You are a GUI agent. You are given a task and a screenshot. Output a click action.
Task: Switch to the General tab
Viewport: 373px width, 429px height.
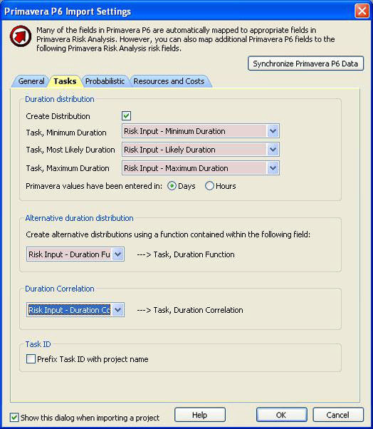click(x=31, y=81)
